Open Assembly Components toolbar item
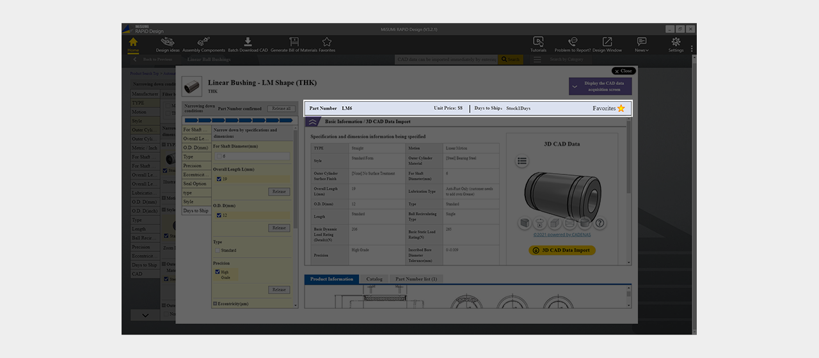Screen dimensions: 819x358 click(x=203, y=45)
